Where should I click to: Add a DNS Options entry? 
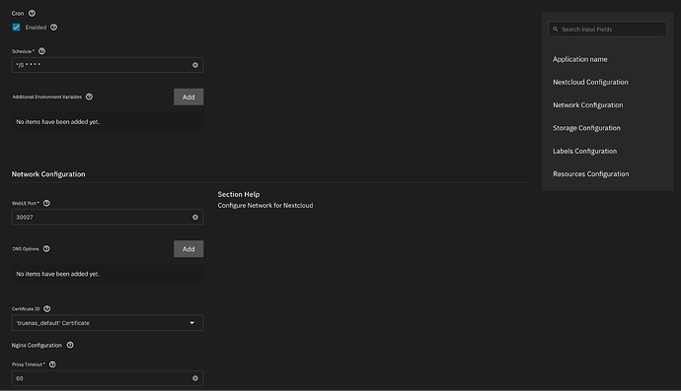[x=189, y=249]
